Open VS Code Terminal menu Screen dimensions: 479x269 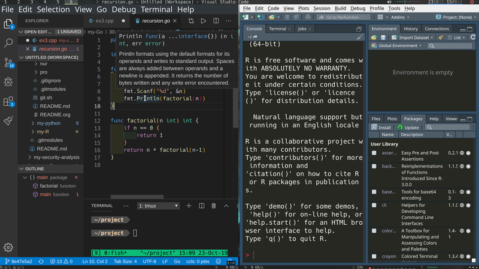click(156, 10)
